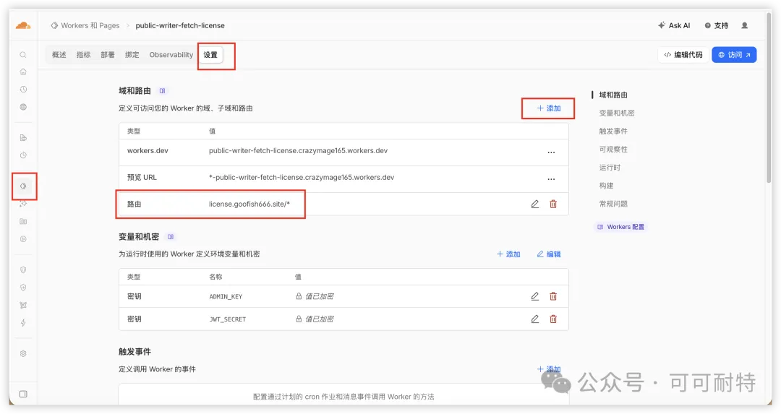Open docs icon next to 变量和机密 heading
781x414 pixels.
point(171,237)
